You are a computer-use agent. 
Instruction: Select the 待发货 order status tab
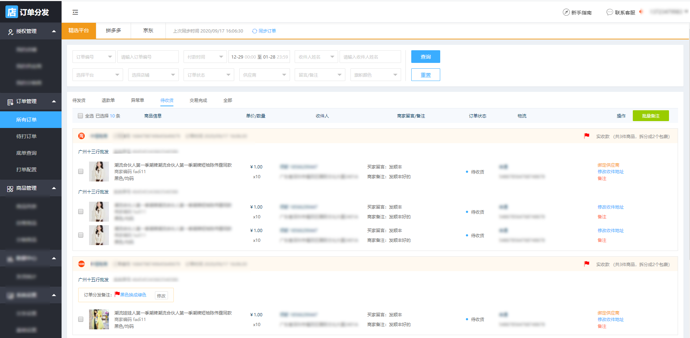(x=79, y=100)
